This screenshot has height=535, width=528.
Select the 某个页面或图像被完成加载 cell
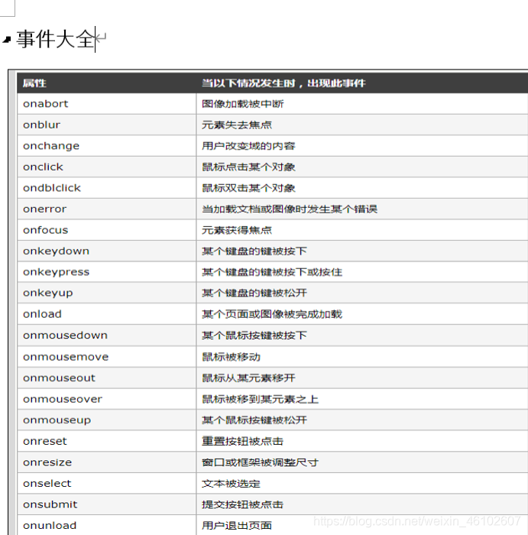tap(362, 314)
